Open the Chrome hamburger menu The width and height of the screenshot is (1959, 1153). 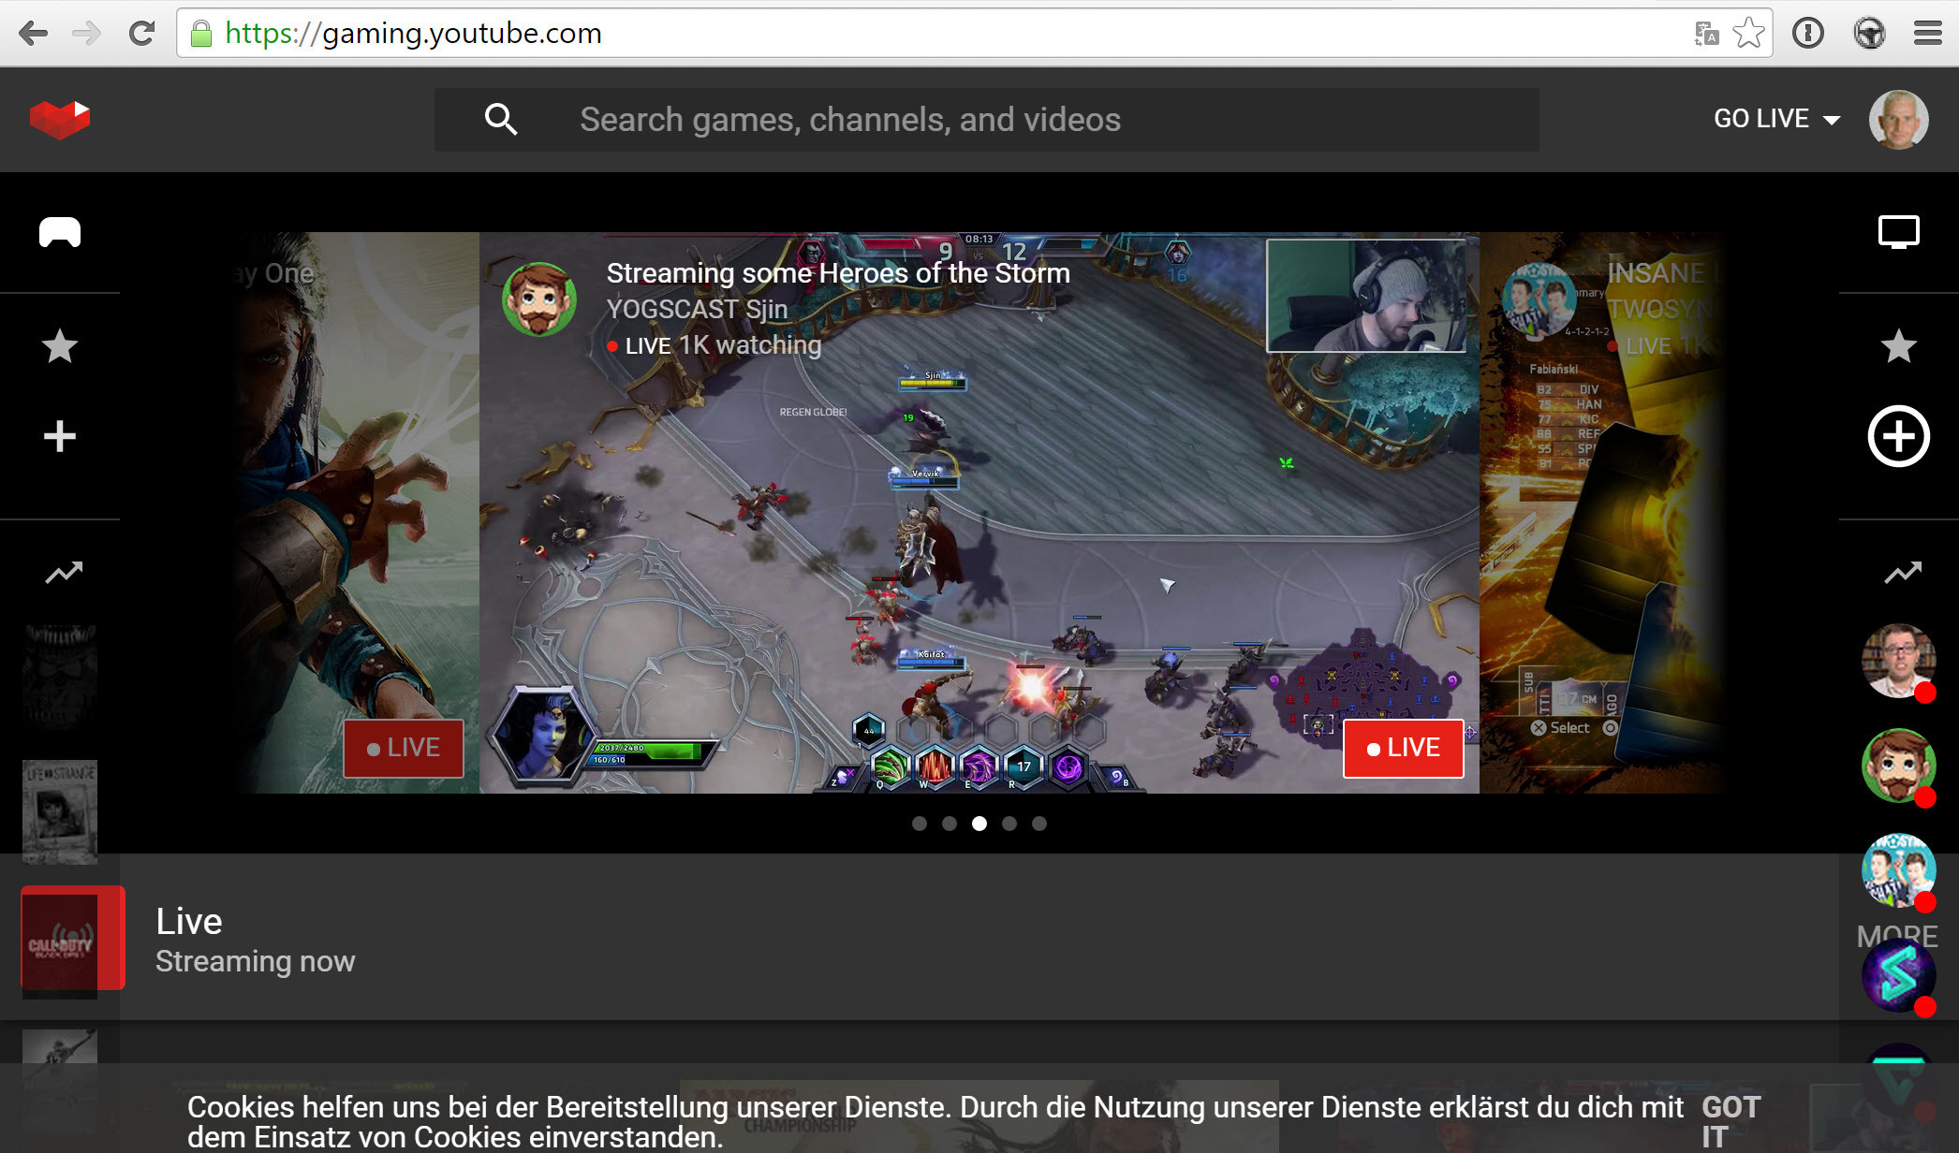1927,34
